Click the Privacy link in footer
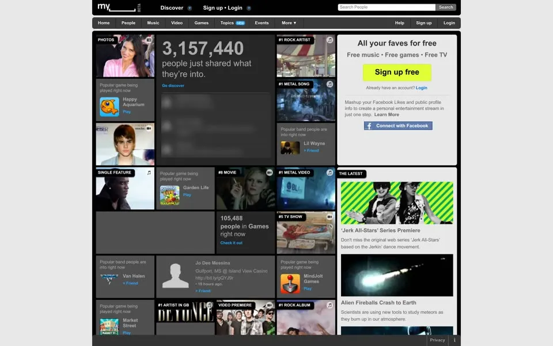The width and height of the screenshot is (553, 346). click(x=437, y=340)
